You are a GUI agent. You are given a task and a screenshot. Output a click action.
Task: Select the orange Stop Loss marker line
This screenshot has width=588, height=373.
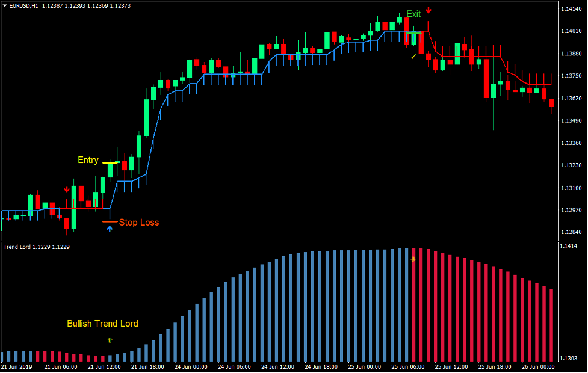pyautogui.click(x=110, y=221)
